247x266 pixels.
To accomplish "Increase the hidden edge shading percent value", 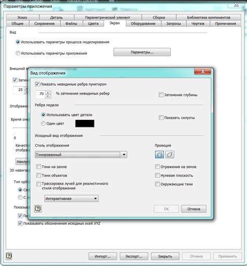I will point(48,93).
